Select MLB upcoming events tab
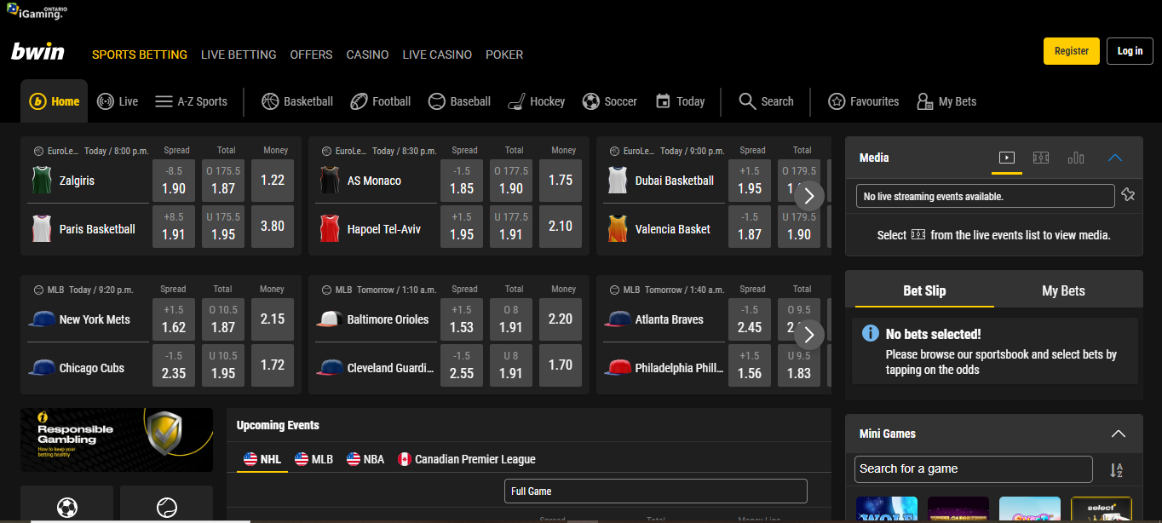The width and height of the screenshot is (1162, 523). tap(314, 459)
